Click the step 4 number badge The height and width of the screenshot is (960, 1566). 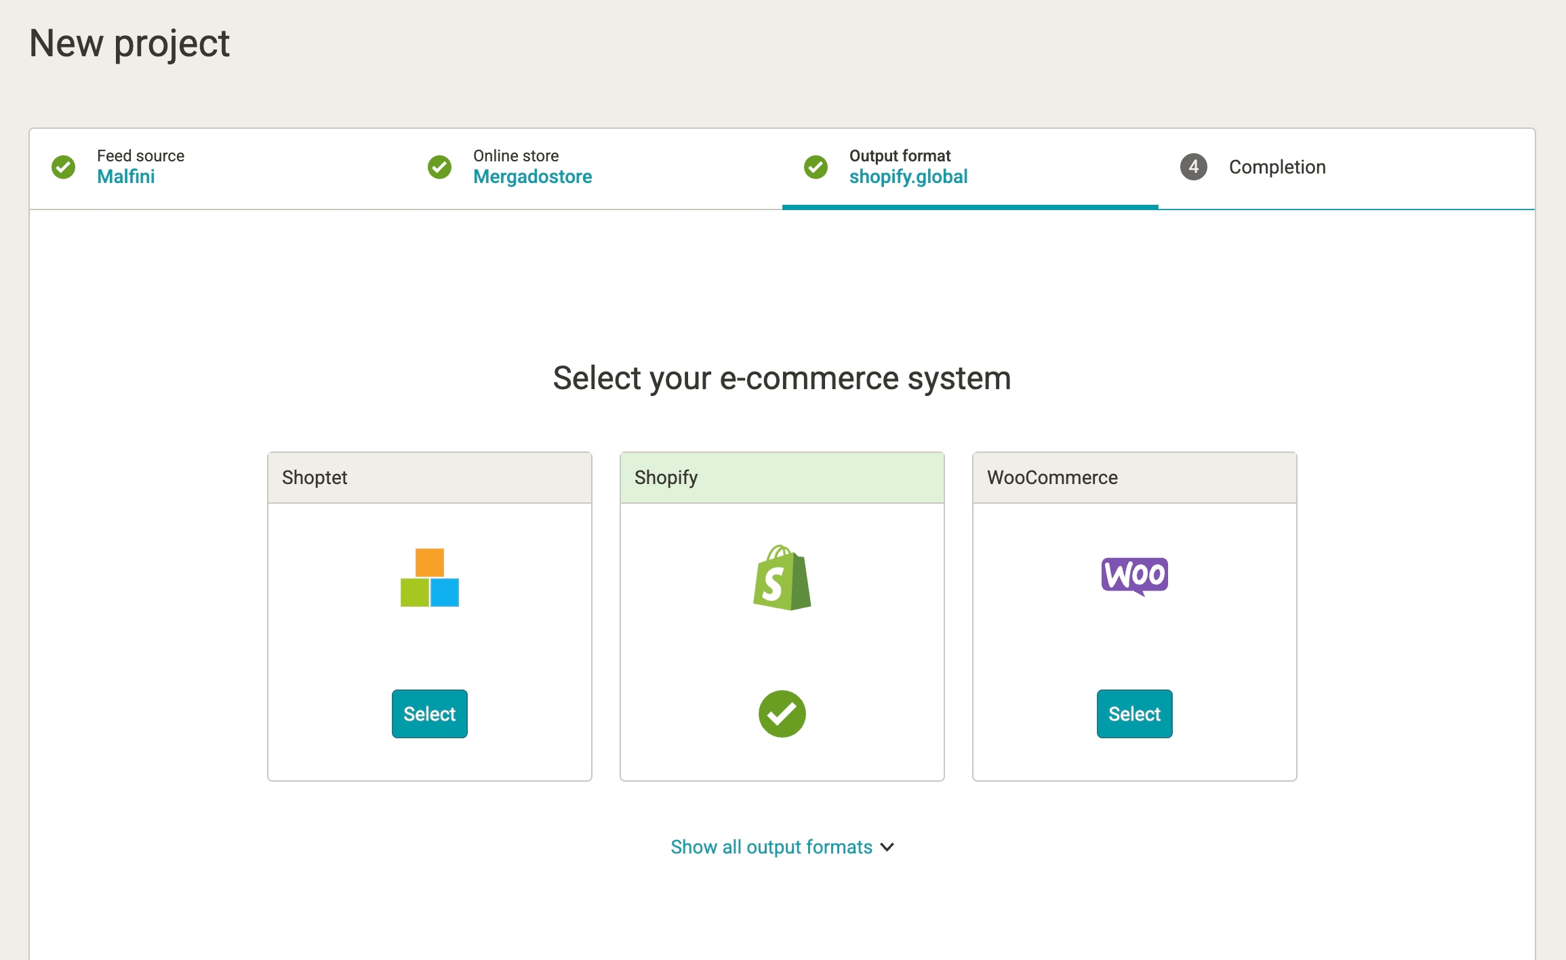point(1194,167)
